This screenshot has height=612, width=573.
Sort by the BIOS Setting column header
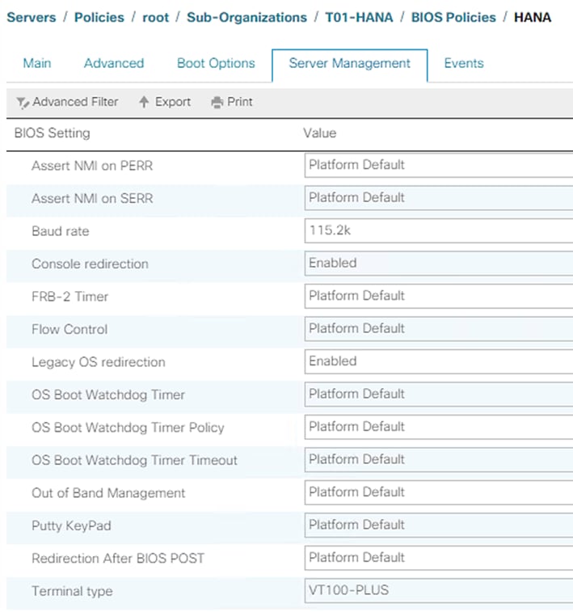pos(53,133)
